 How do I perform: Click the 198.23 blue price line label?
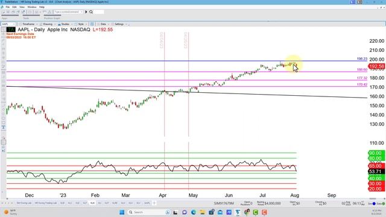click(362, 59)
